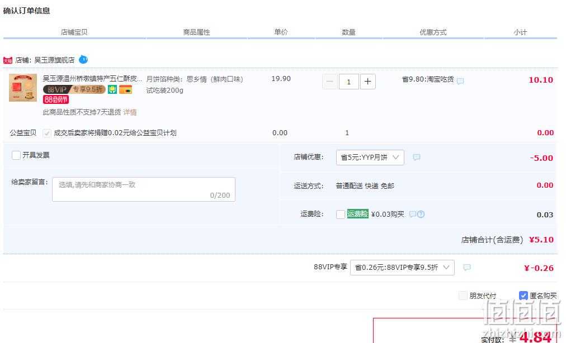
Task: Click the 88VIP 专享9.5折 badge
Action: 74,89
